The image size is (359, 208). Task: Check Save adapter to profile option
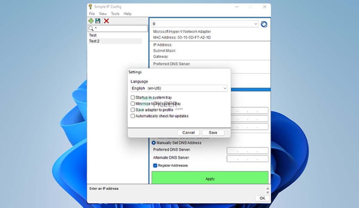click(133, 110)
